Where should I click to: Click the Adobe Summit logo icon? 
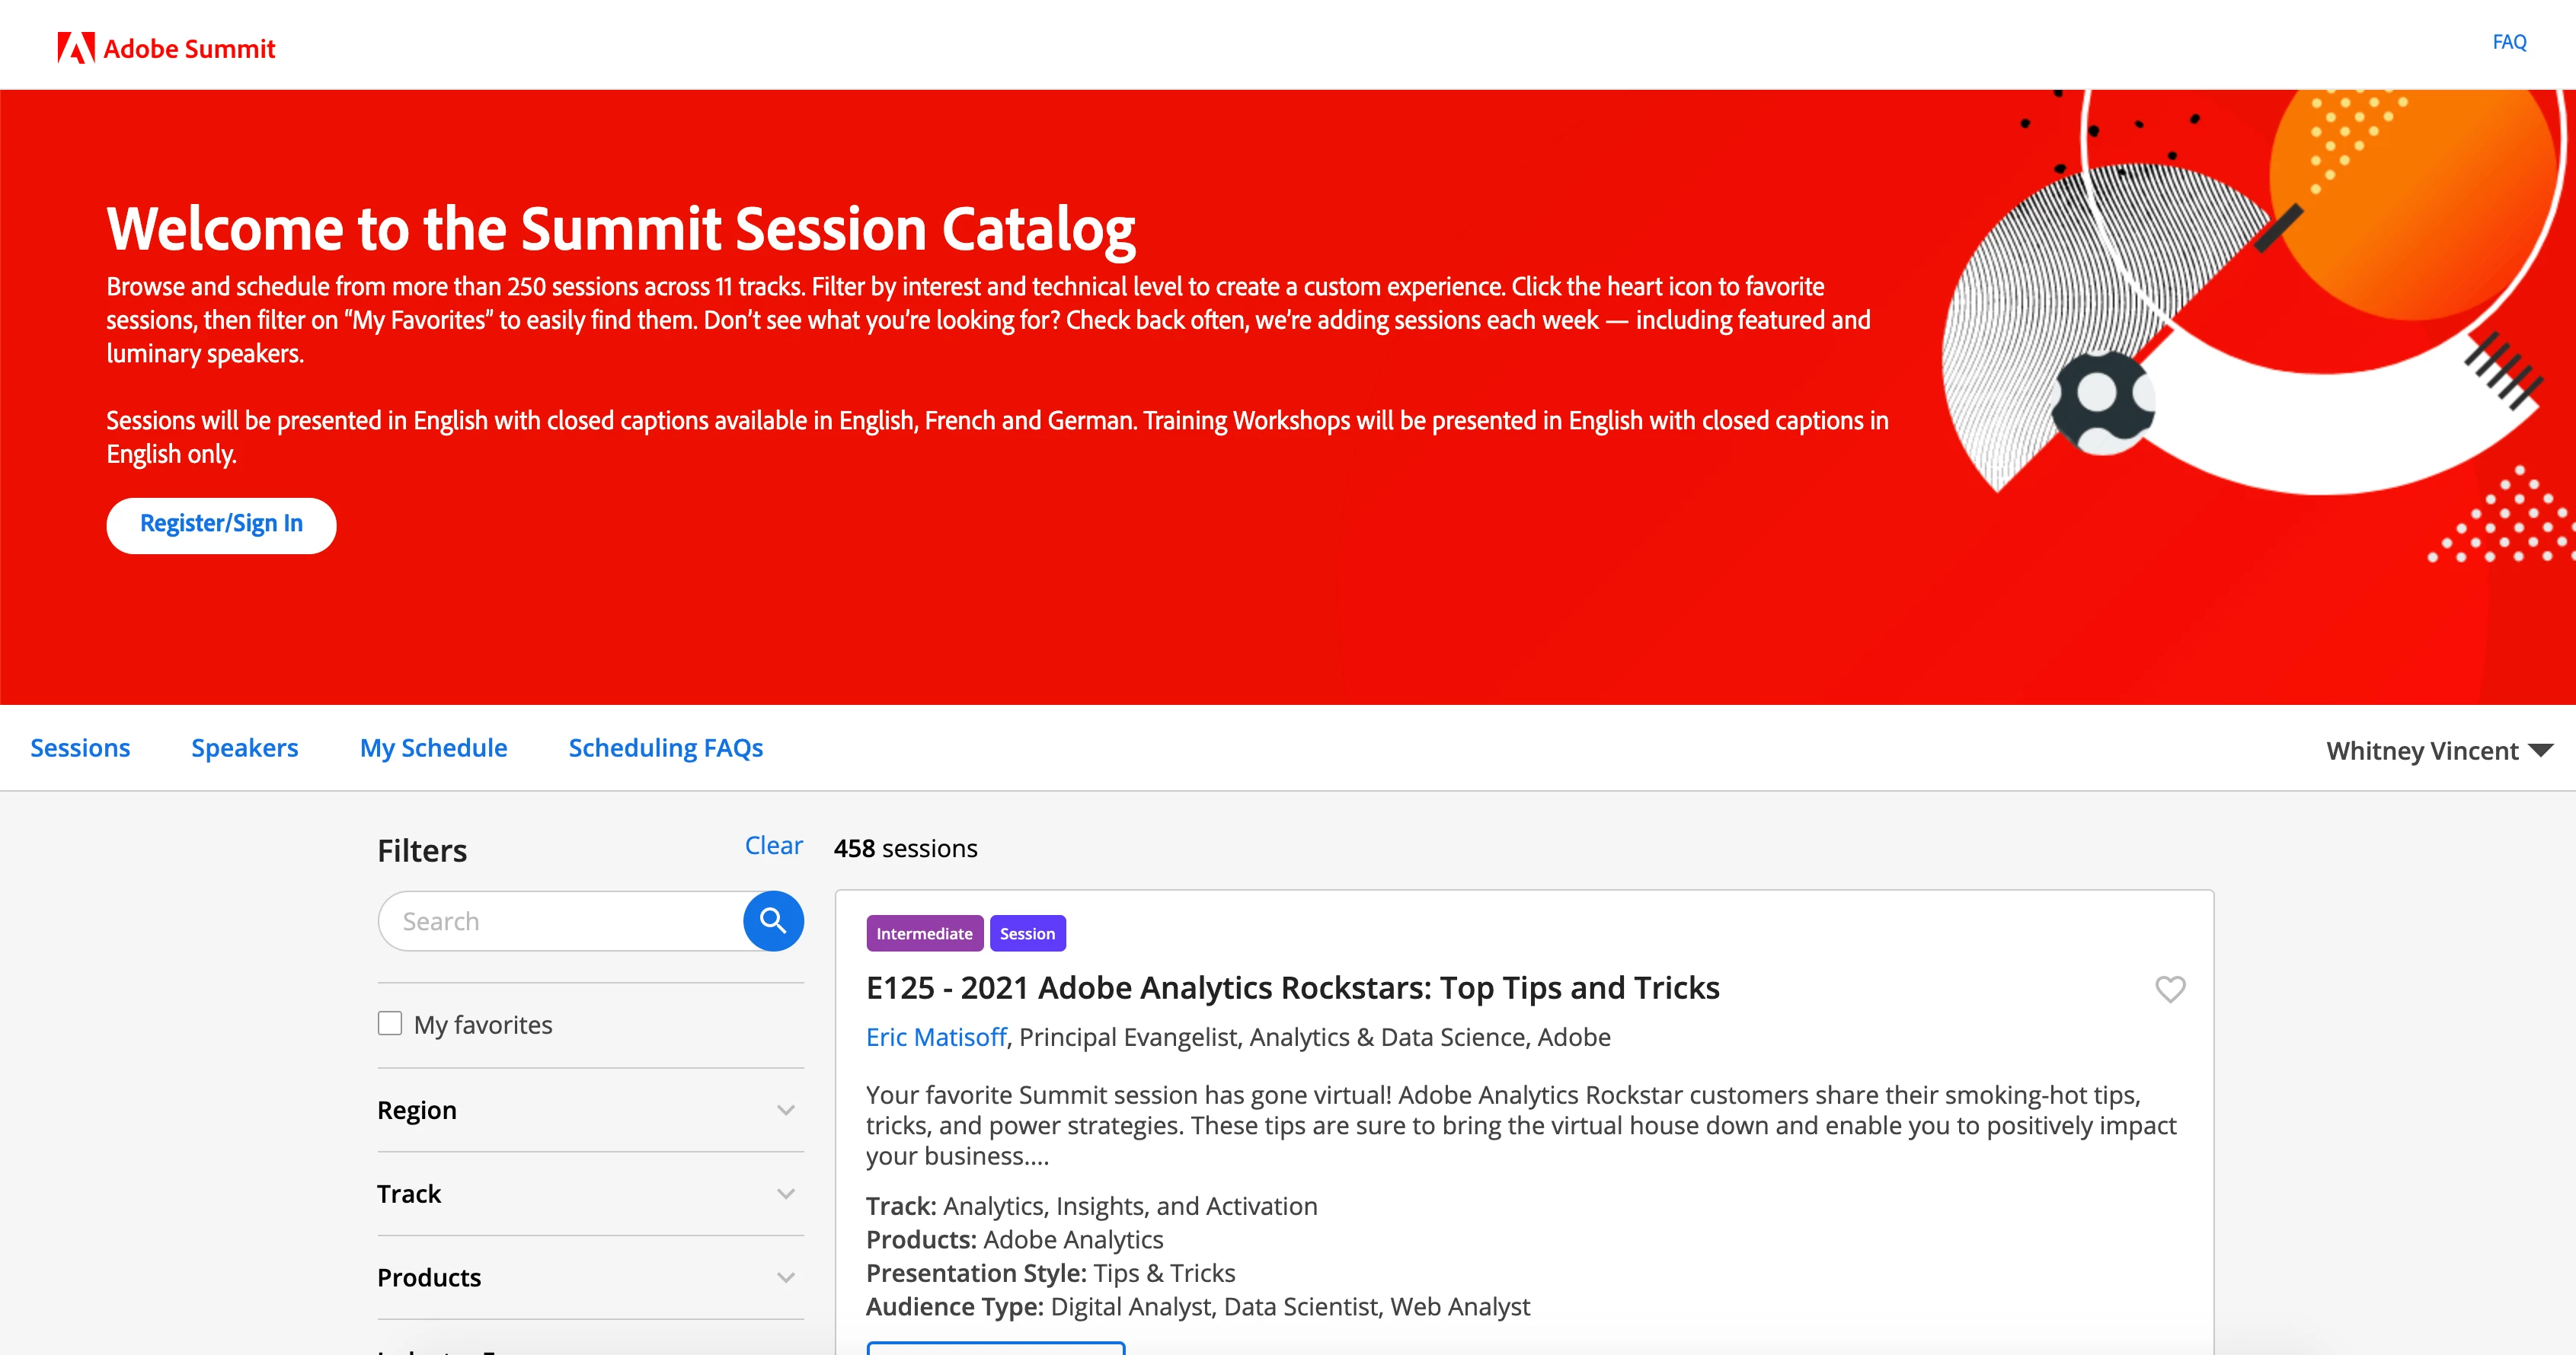[76, 48]
